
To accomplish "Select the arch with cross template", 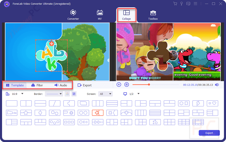I will 126,113.
